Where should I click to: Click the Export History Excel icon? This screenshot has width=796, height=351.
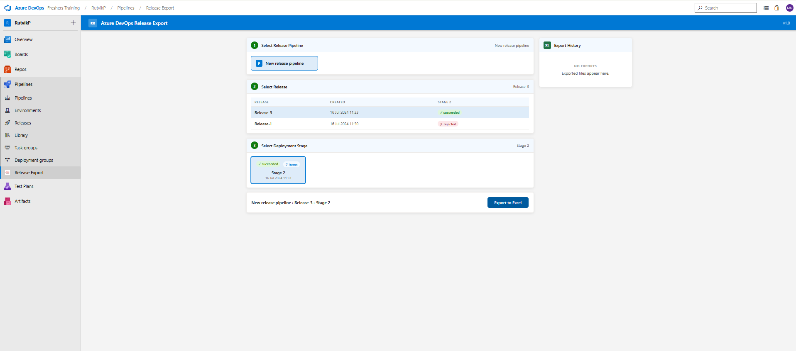[547, 45]
